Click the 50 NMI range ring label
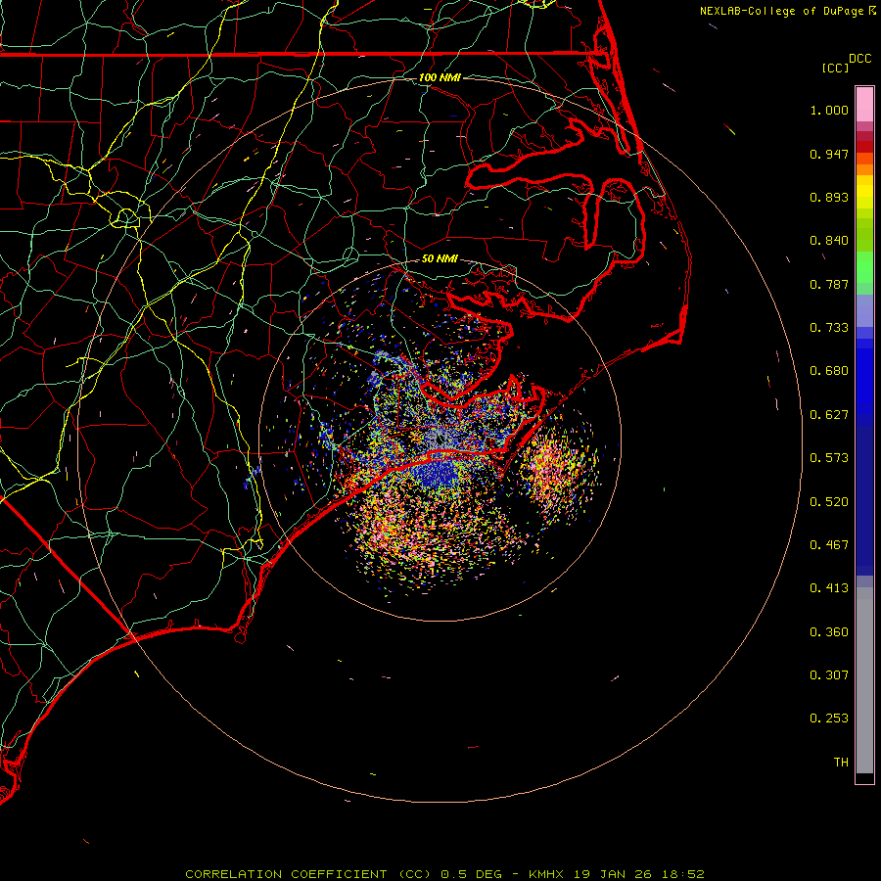This screenshot has height=881, width=881. 440,258
